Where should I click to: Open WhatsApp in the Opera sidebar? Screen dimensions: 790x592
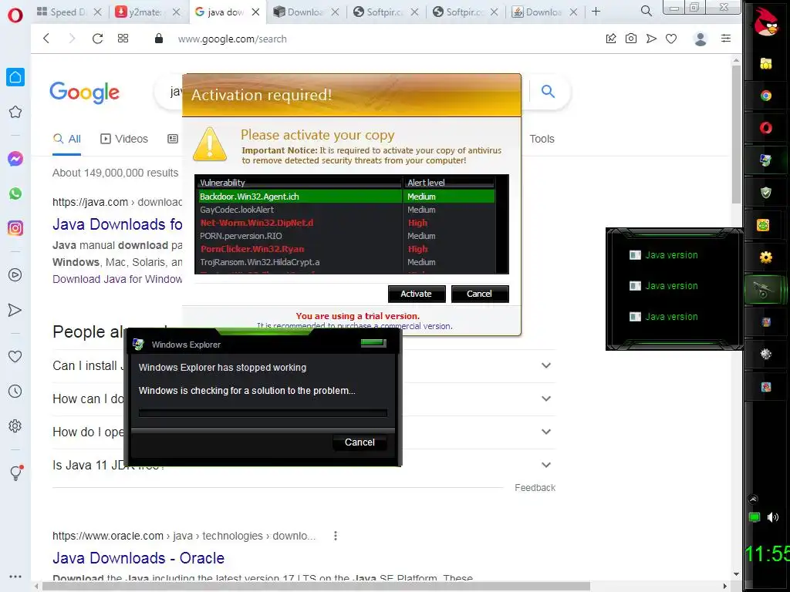tap(15, 193)
